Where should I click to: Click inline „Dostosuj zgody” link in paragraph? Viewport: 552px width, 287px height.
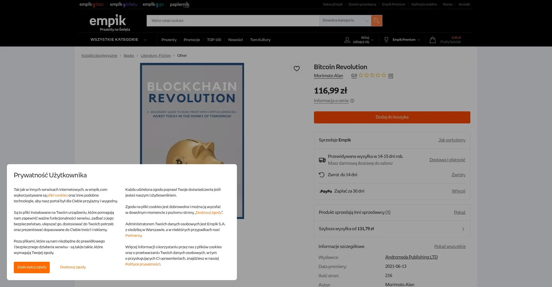[209, 213]
